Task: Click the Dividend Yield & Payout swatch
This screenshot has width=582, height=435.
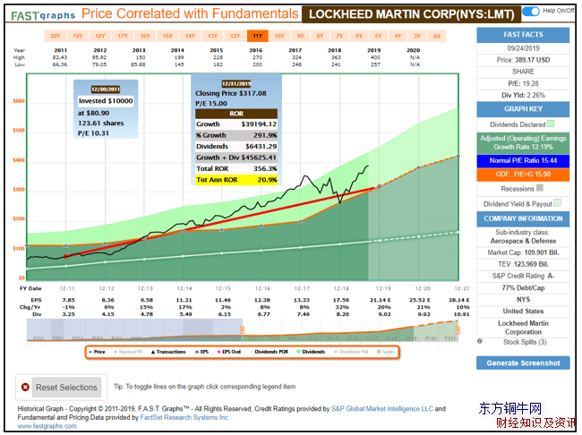Action: coord(557,202)
